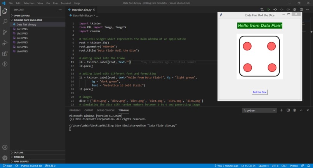This screenshot has height=168, width=313.
Task: Add a new terminal with plus icon
Action: pyautogui.click(x=282, y=110)
